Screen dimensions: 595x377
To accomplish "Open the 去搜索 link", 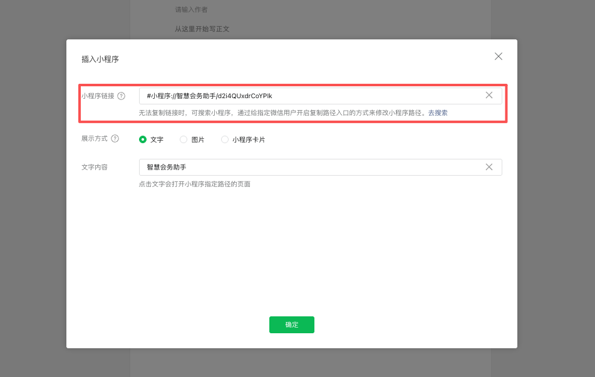I will point(438,113).
